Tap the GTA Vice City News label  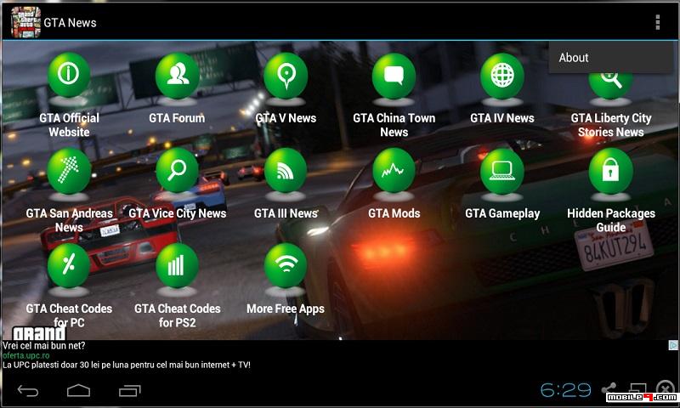178,213
